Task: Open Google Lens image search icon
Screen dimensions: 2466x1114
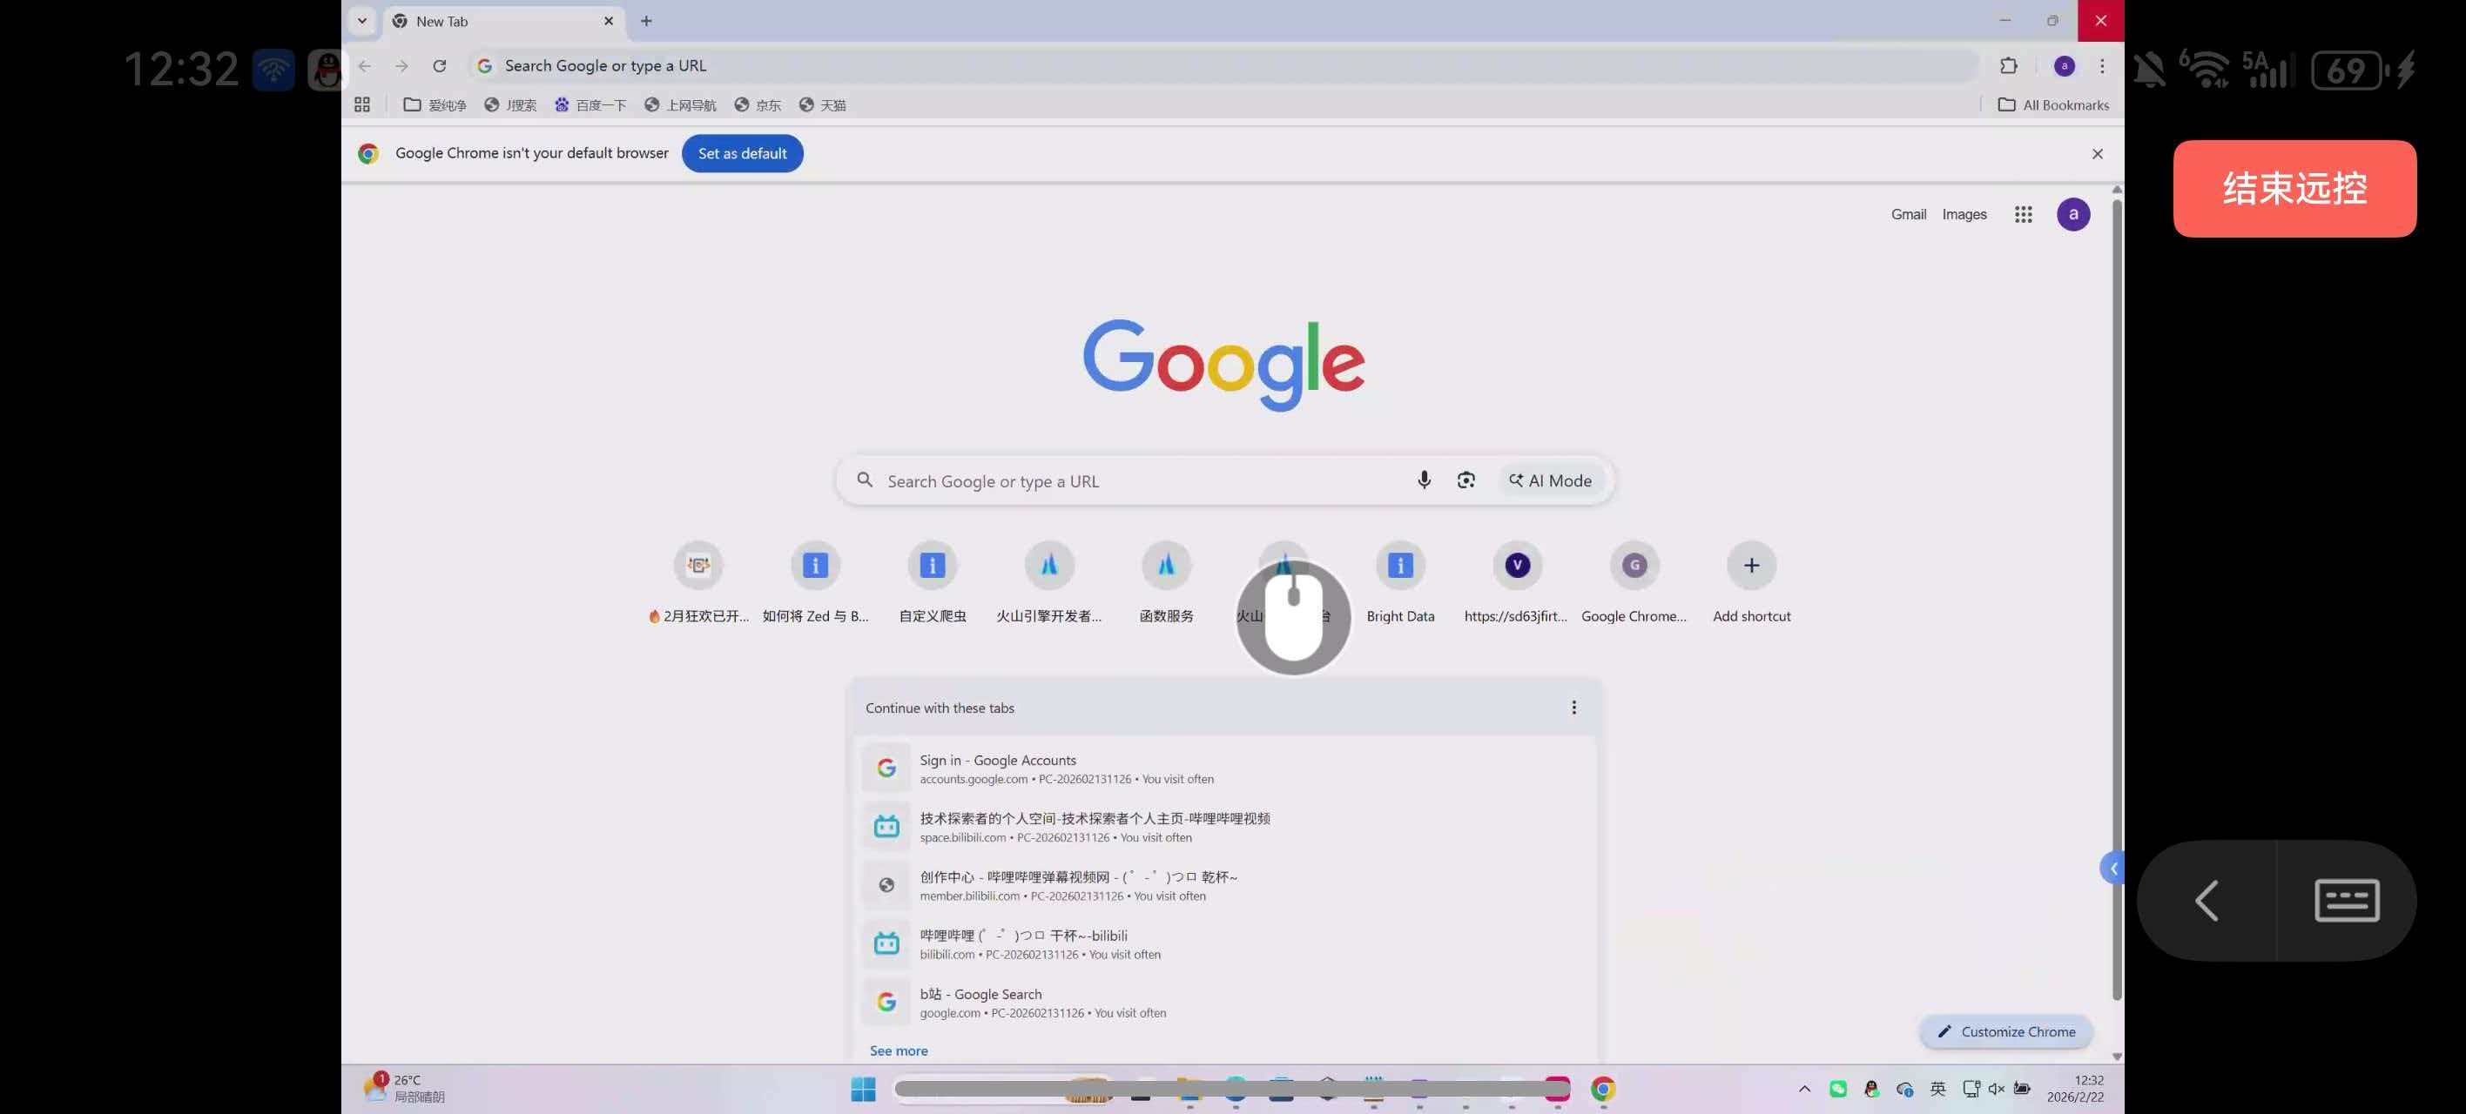Action: 1465,480
